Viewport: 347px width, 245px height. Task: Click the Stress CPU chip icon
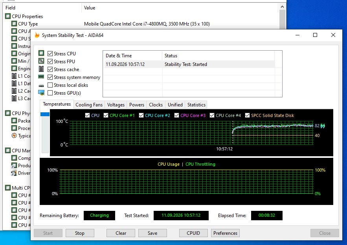[41, 53]
